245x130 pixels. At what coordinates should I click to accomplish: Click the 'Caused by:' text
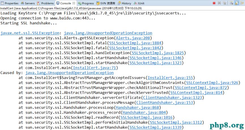pos(12,73)
